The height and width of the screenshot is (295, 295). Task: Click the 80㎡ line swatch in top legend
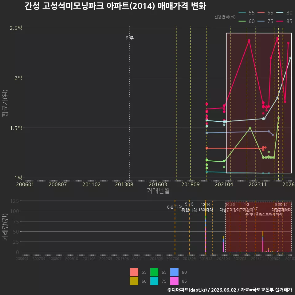(x=280, y=13)
